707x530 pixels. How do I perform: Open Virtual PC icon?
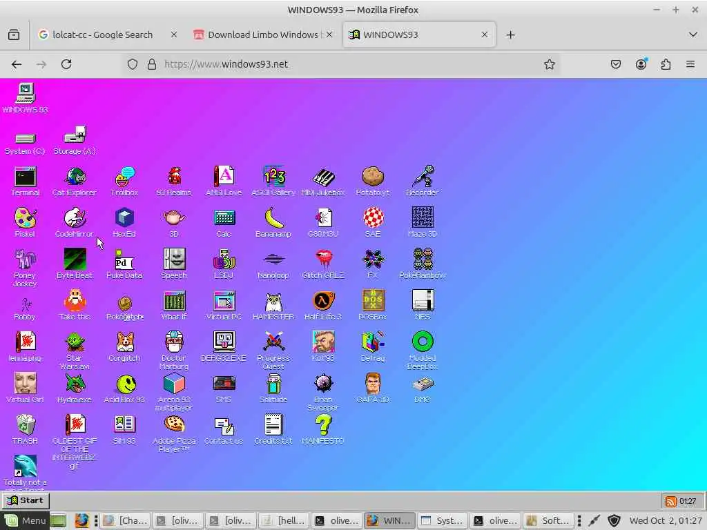pyautogui.click(x=224, y=306)
